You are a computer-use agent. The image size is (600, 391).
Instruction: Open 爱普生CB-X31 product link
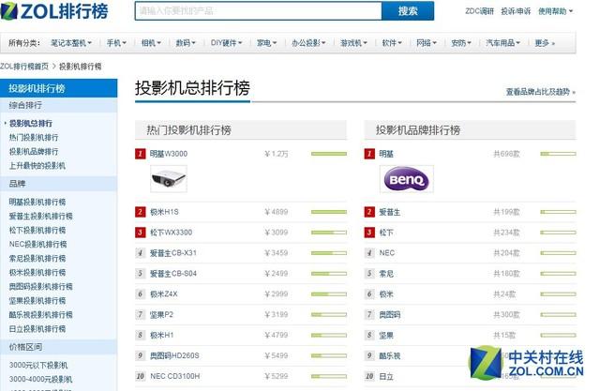[172, 253]
